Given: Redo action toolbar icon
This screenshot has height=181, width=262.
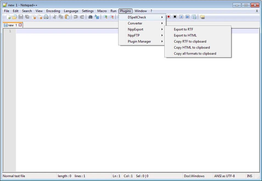Looking at the screenshot, I should coord(82,17).
